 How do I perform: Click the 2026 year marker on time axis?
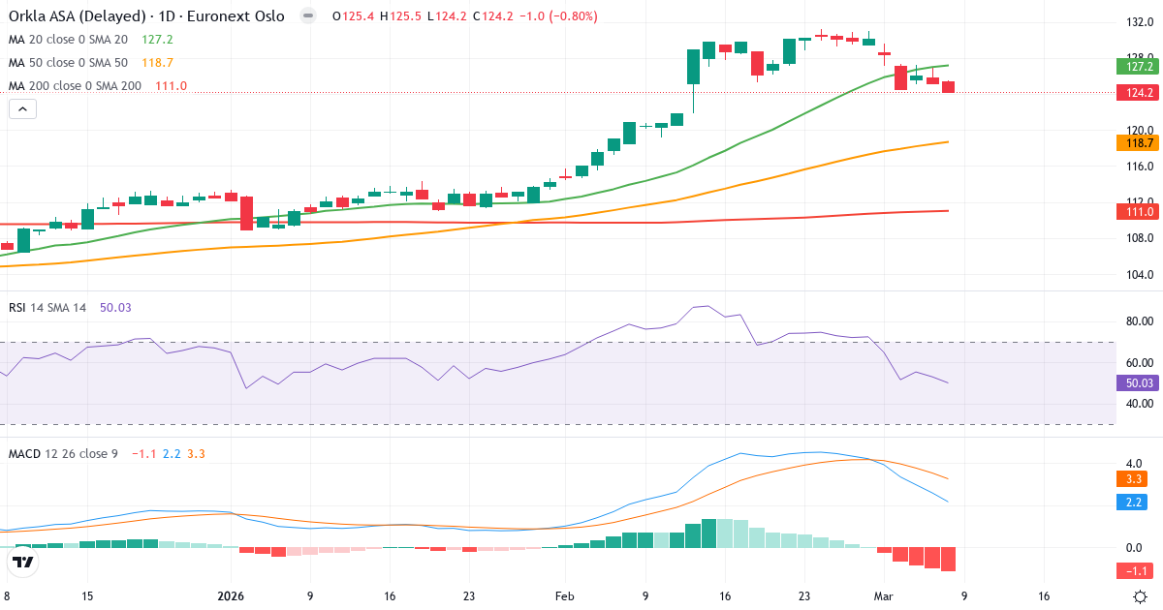pyautogui.click(x=231, y=596)
